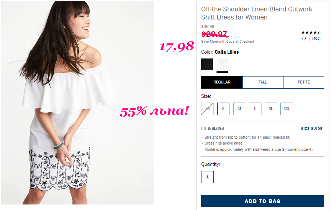
Task: Select size XL
Action: pos(271,109)
